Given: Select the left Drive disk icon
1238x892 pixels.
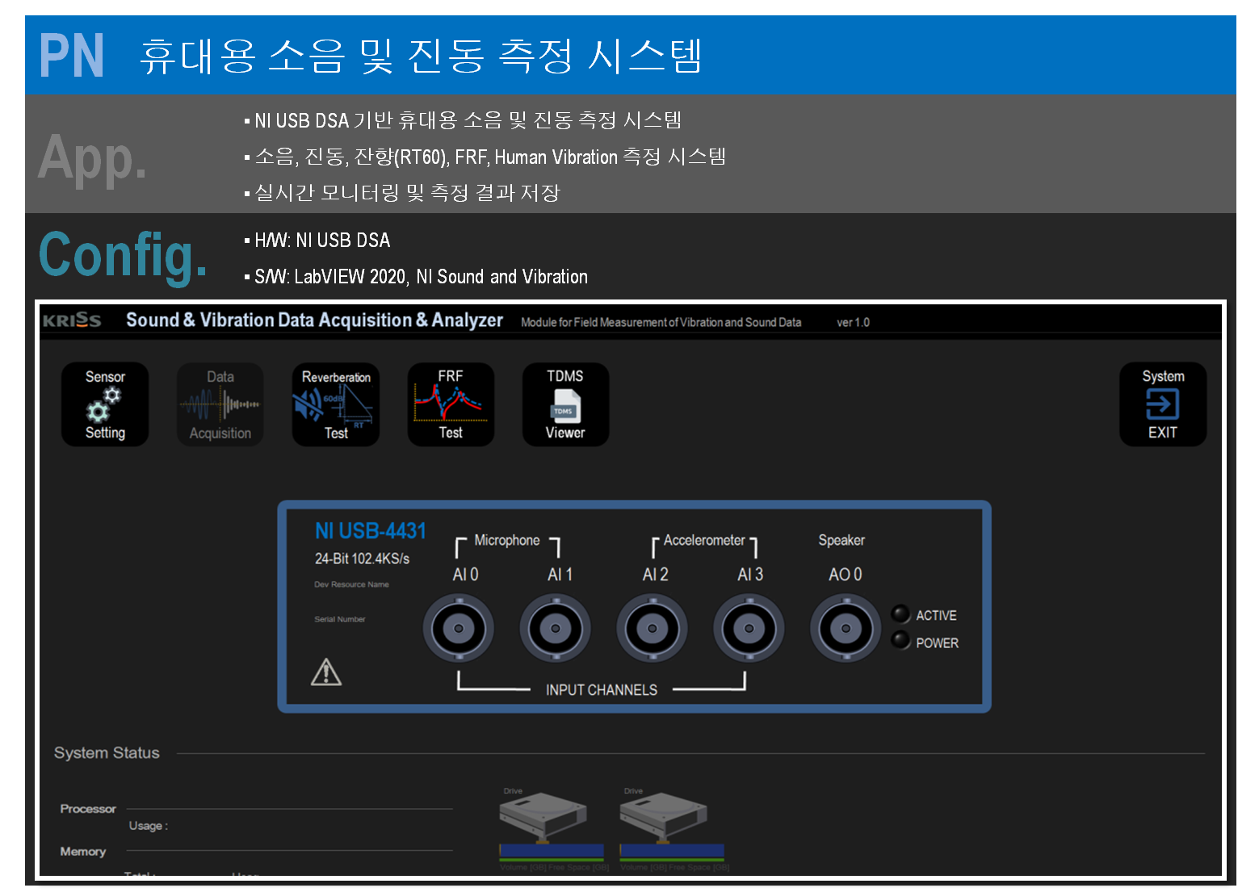Looking at the screenshot, I should (543, 817).
